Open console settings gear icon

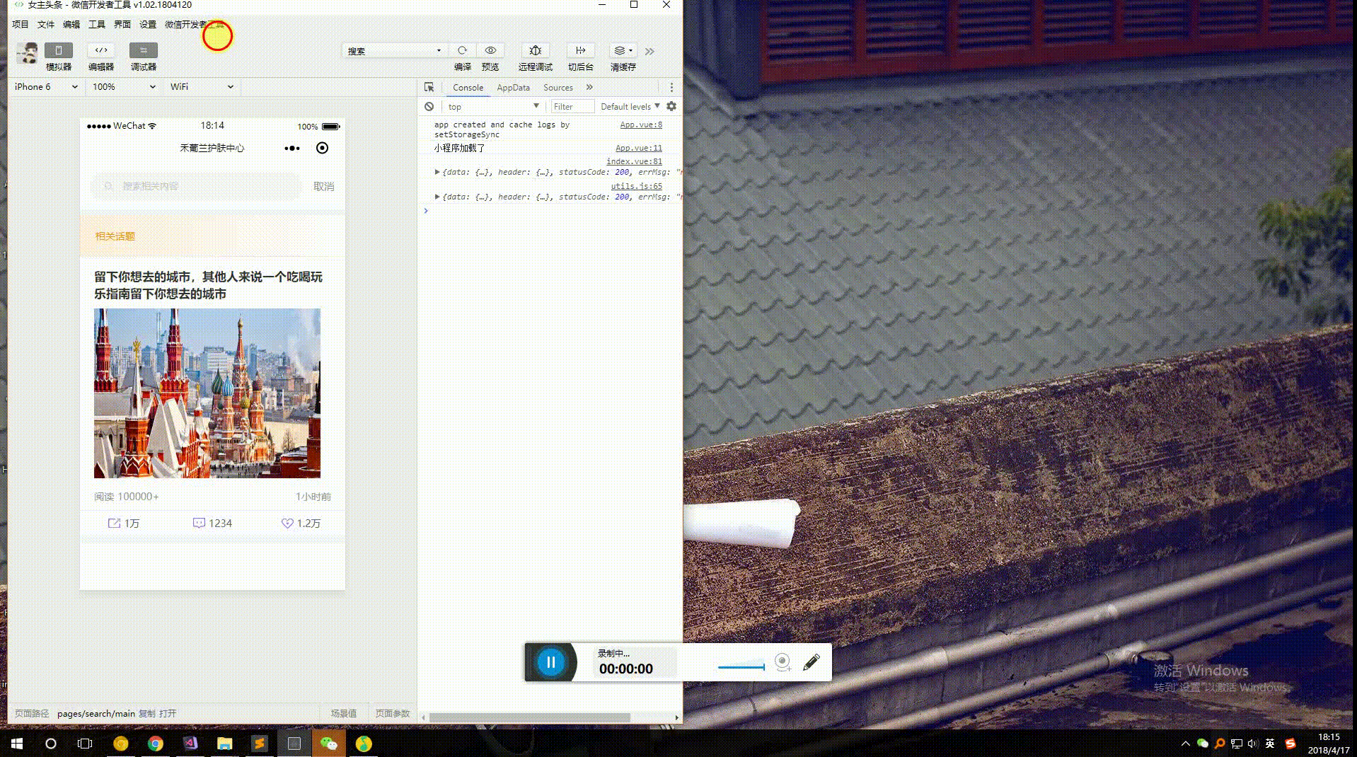(x=671, y=106)
